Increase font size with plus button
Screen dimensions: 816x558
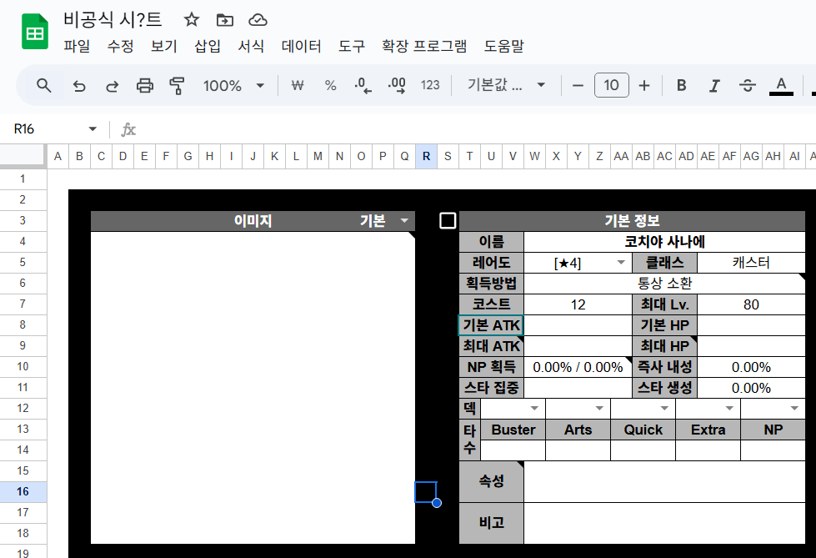(643, 85)
